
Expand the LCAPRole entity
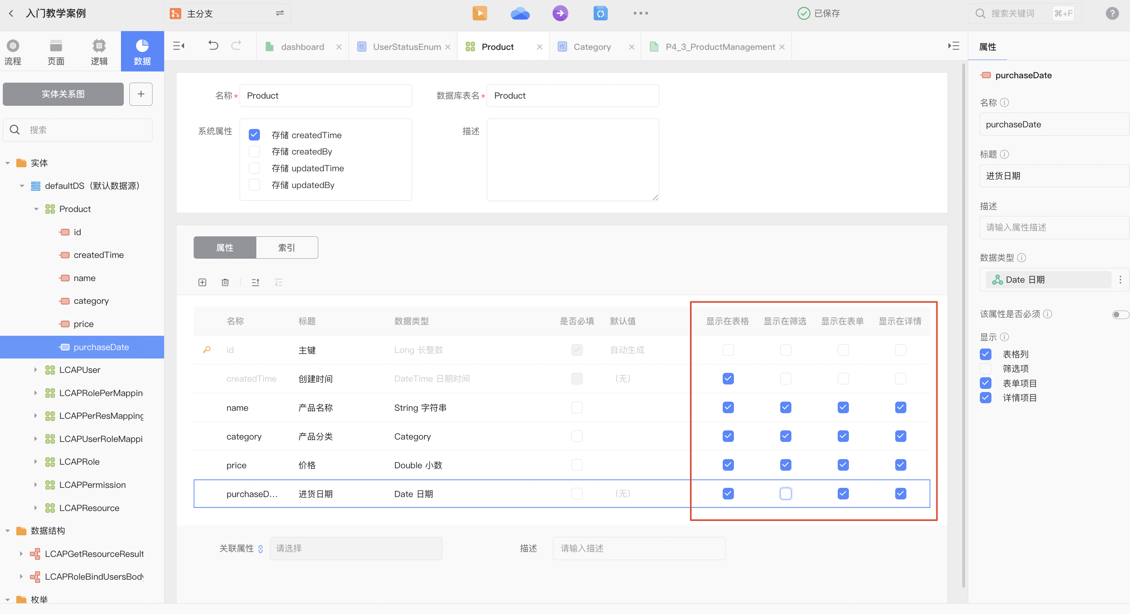[36, 461]
